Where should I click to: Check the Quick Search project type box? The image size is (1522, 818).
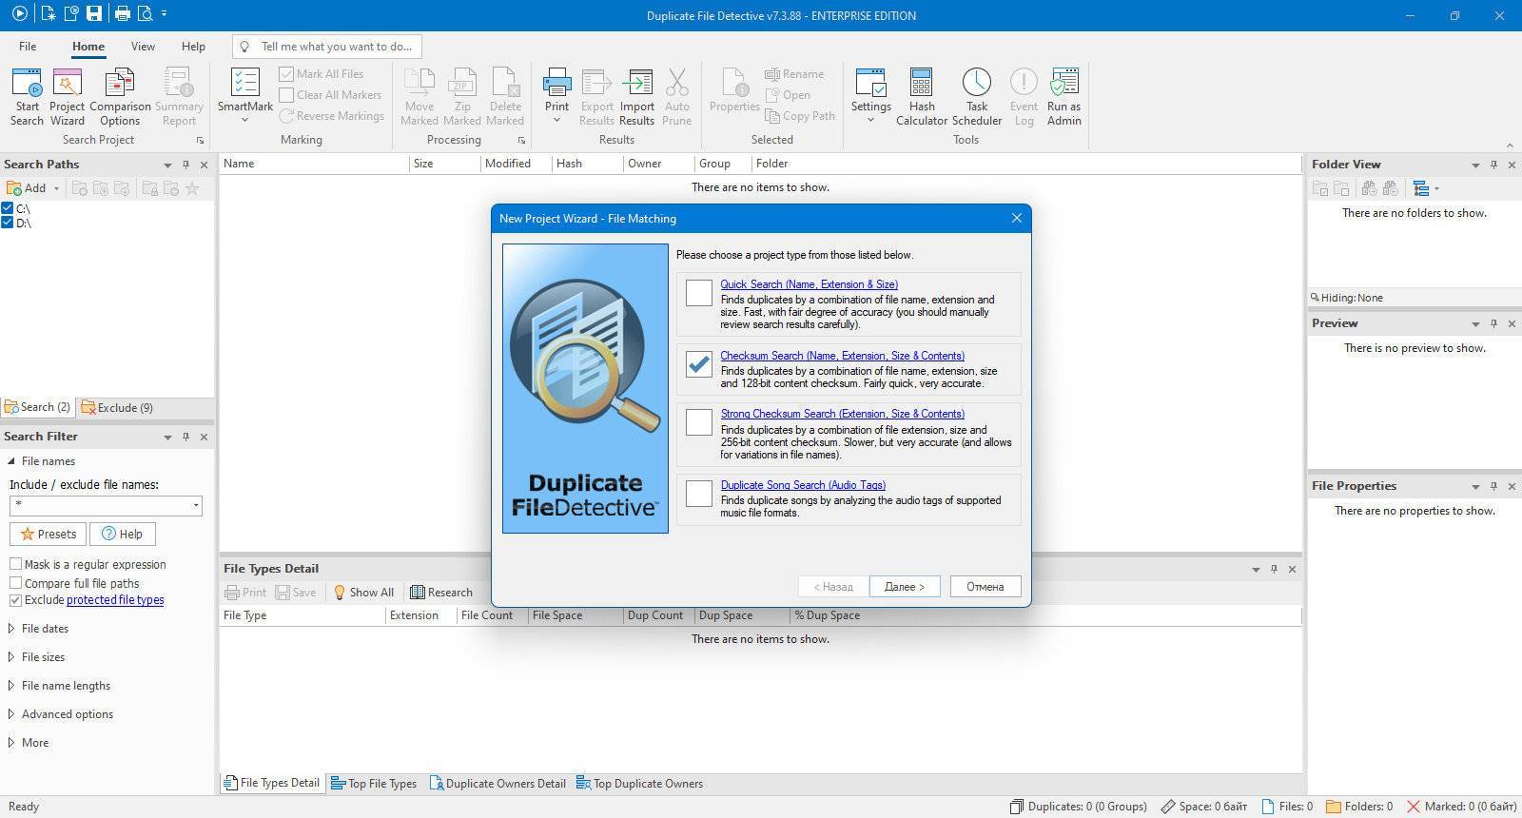[x=699, y=292]
